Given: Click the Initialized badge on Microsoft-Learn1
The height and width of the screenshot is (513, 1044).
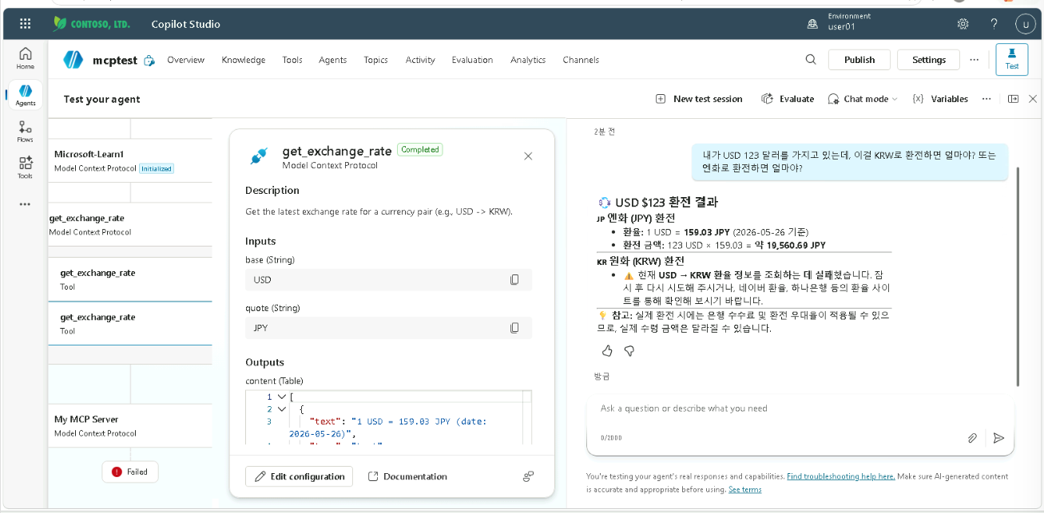Looking at the screenshot, I should click(x=157, y=168).
